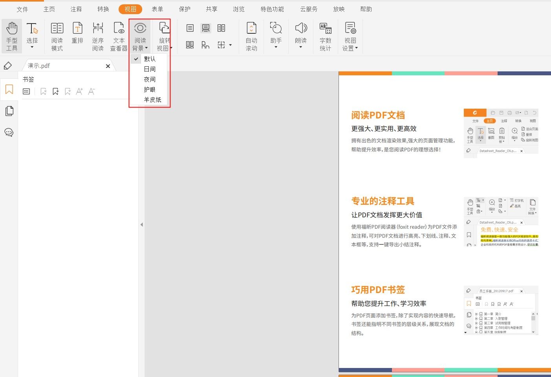Start Auto Scroll (自动滚动)
This screenshot has width=551, height=377.
251,36
